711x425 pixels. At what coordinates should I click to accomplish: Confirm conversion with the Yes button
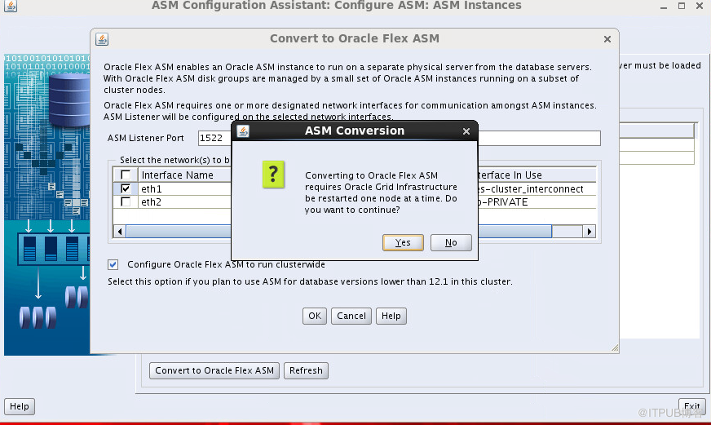(x=403, y=242)
